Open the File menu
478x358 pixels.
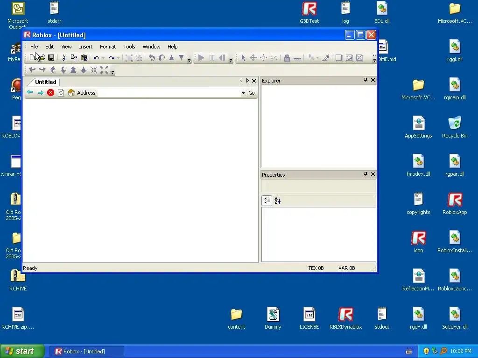[34, 47]
